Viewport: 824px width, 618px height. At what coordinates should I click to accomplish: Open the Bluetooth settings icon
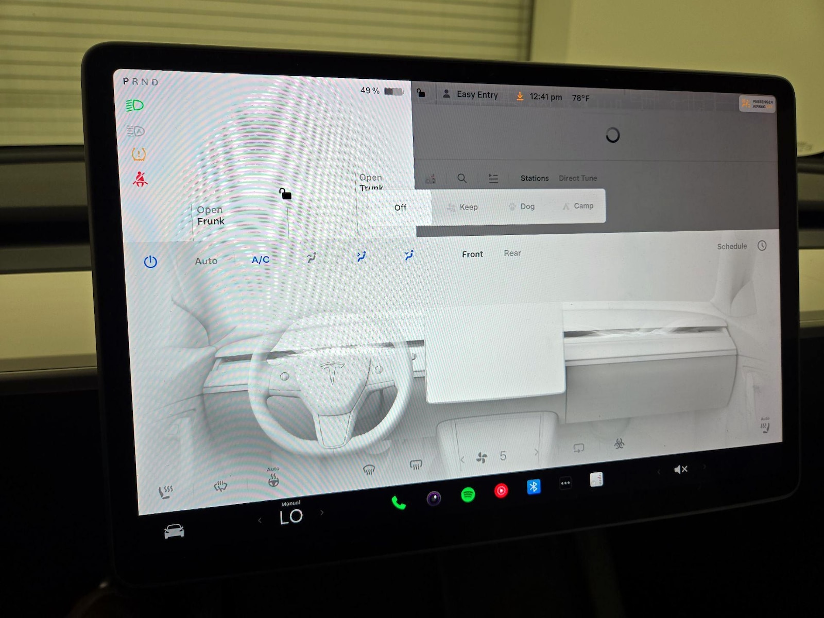[x=534, y=487]
